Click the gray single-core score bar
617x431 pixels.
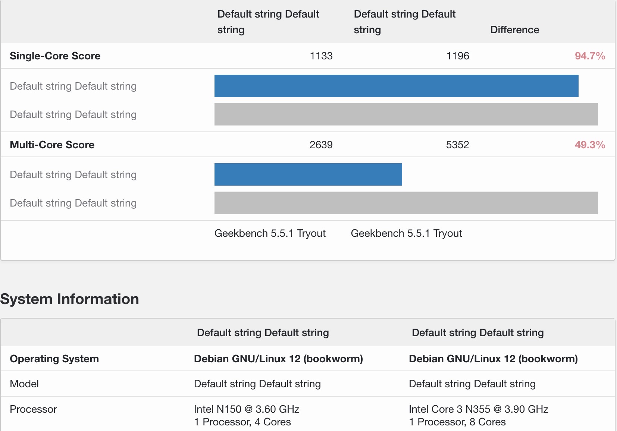(x=406, y=114)
